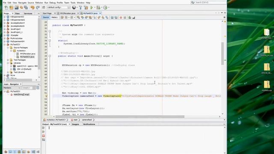Image resolution: width=274 pixels, height=154 pixels.
Task: Click the Projects panel horizontal scrollbar
Action: click(19, 80)
